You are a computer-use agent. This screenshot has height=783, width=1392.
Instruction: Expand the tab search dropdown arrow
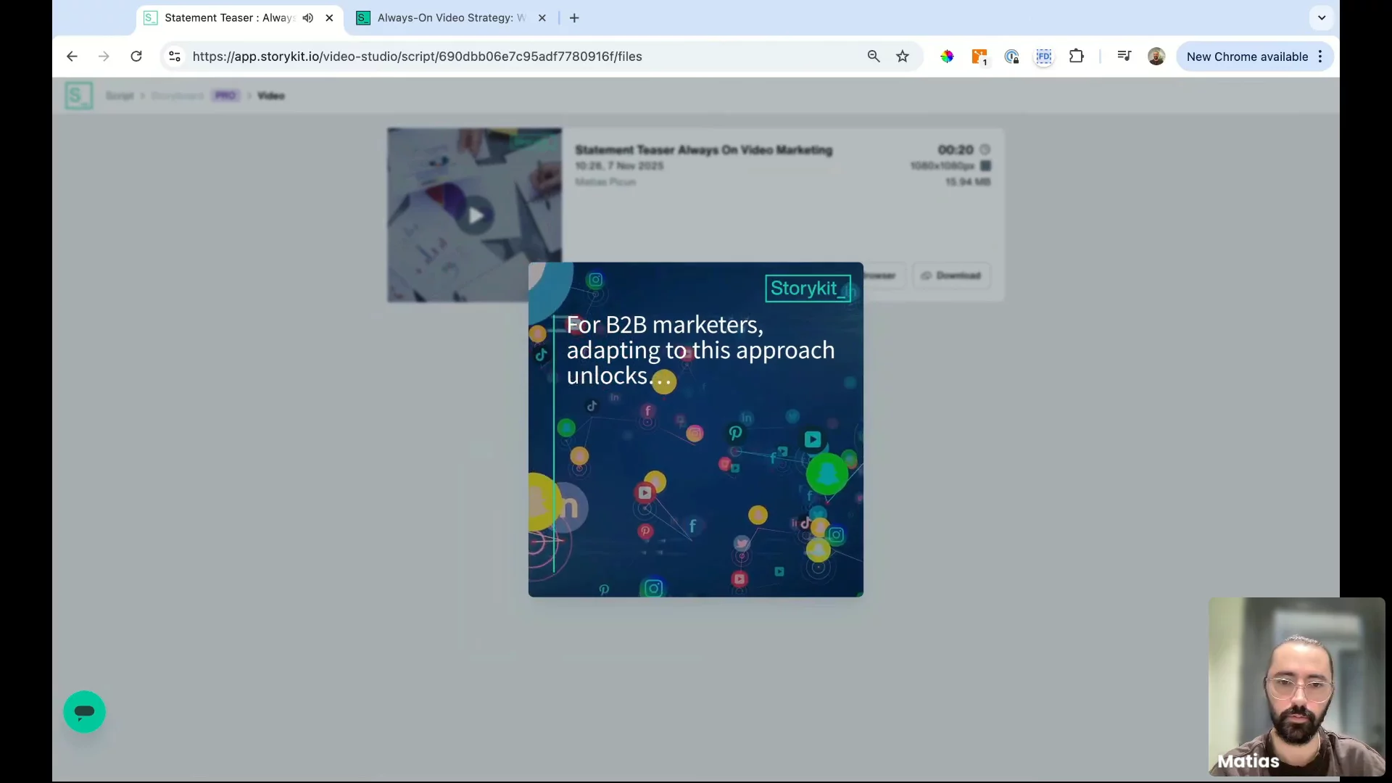pos(1321,18)
